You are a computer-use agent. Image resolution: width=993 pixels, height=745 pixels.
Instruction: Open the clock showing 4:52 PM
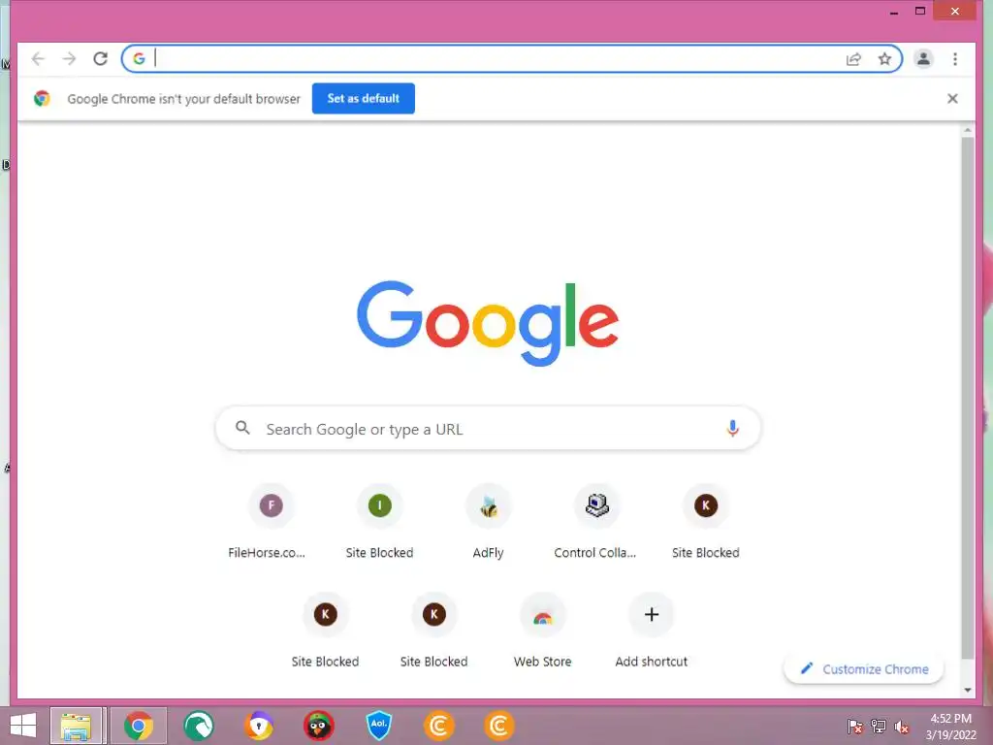tap(950, 727)
